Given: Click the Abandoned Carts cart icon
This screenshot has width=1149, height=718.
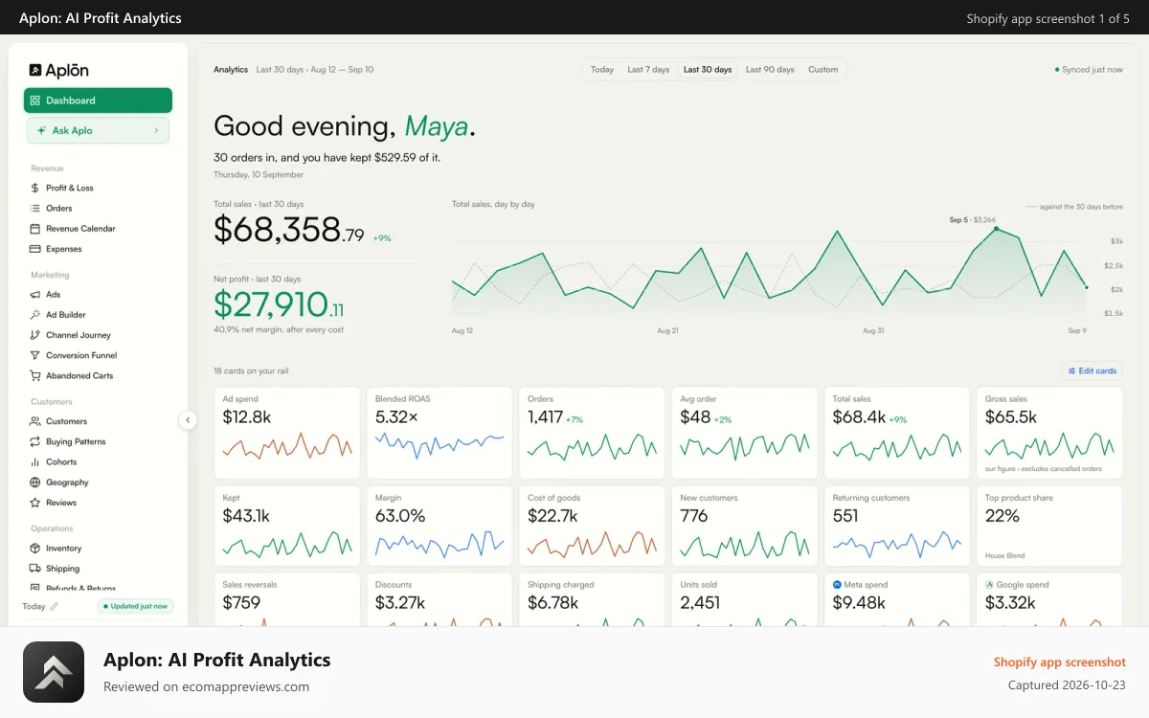Looking at the screenshot, I should click(35, 375).
